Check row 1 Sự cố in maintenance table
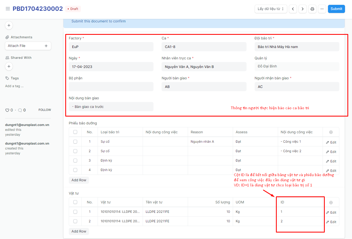This screenshot has width=352, height=239. click(75, 142)
